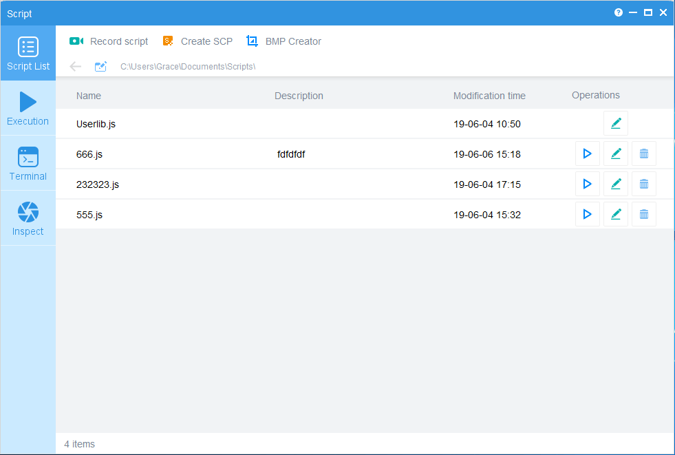Click the fdfdfdf description
The image size is (675, 455).
[x=291, y=154]
